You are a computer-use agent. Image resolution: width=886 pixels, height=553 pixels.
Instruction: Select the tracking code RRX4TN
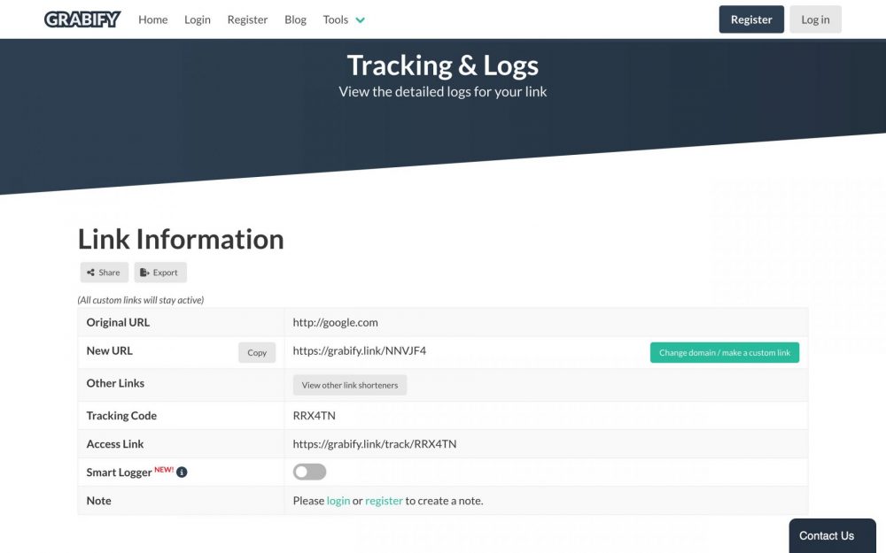(x=315, y=415)
